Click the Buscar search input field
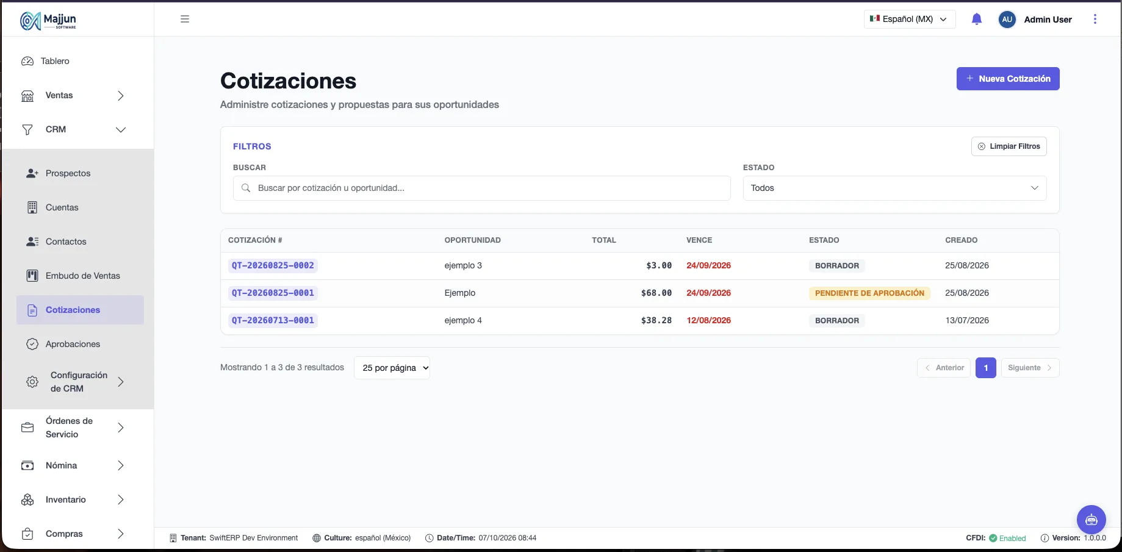1122x552 pixels. point(481,188)
